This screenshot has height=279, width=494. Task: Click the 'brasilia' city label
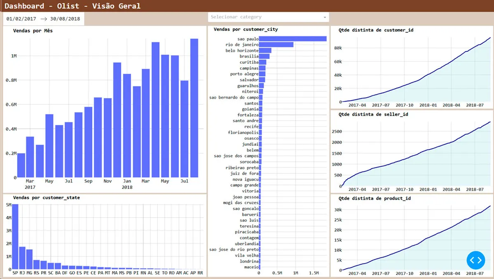point(249,56)
